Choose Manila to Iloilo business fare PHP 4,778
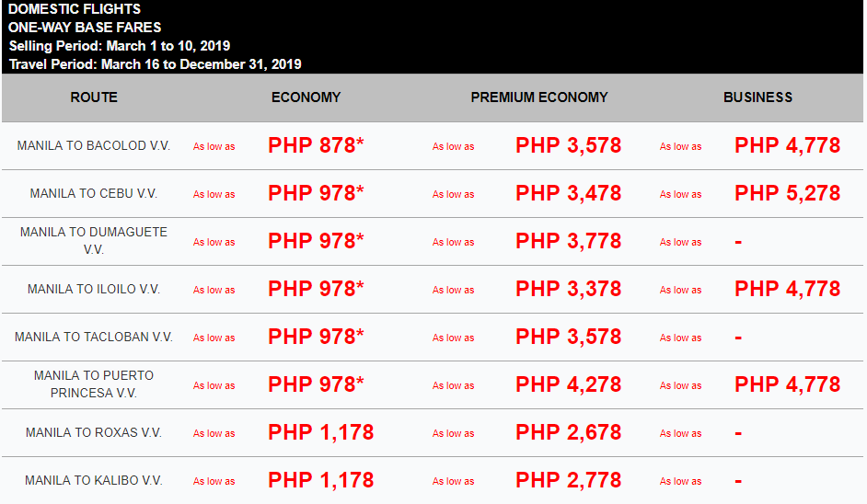Screen dimensions: 867x504 787,289
